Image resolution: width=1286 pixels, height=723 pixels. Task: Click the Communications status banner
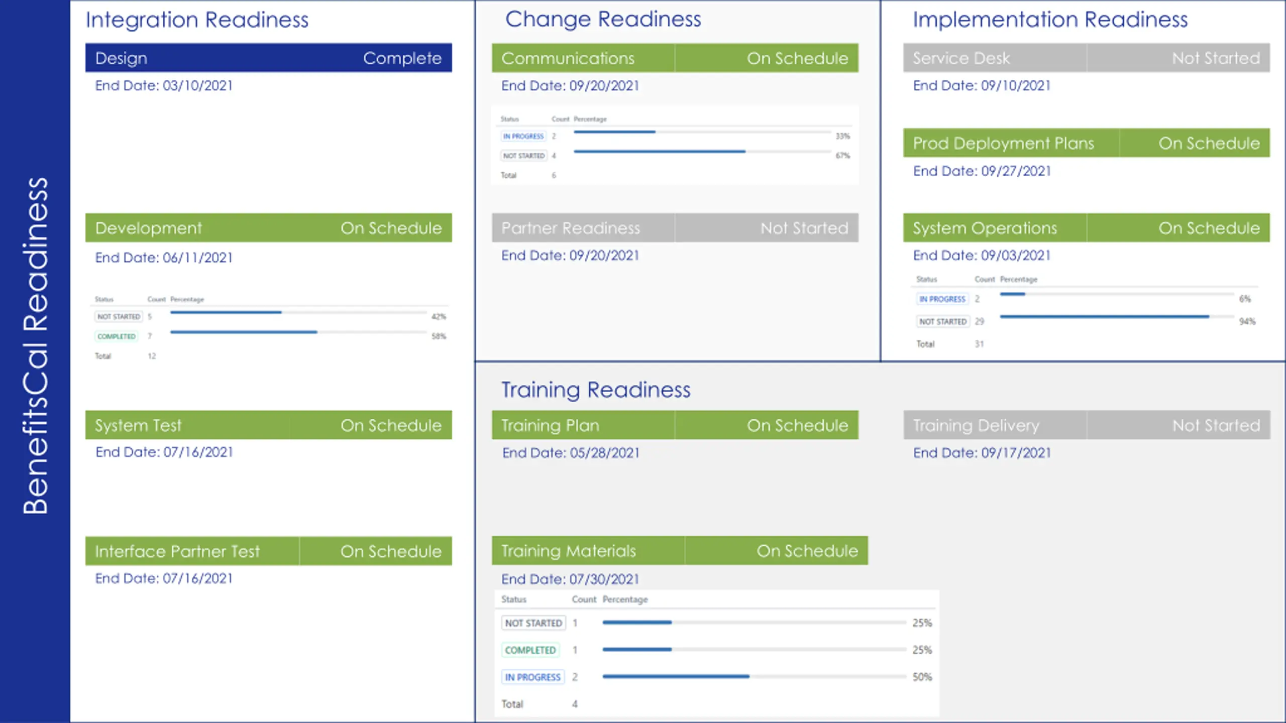point(675,58)
